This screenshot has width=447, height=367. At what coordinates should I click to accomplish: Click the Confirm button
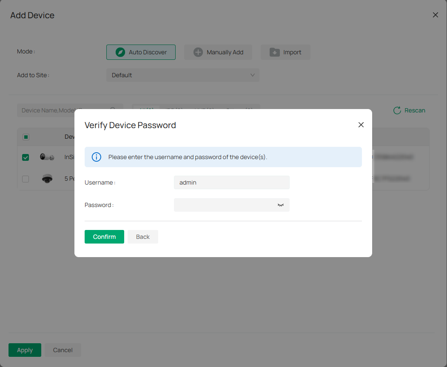(104, 236)
